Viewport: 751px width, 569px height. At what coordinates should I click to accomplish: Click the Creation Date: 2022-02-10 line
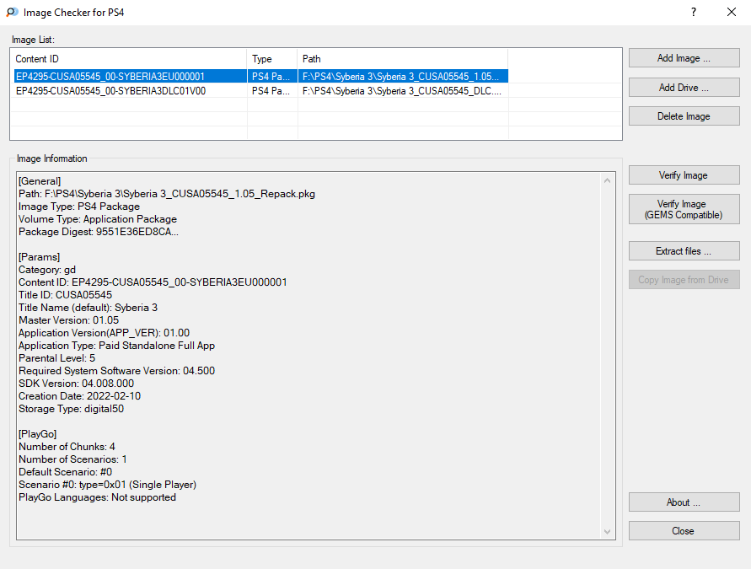[79, 396]
